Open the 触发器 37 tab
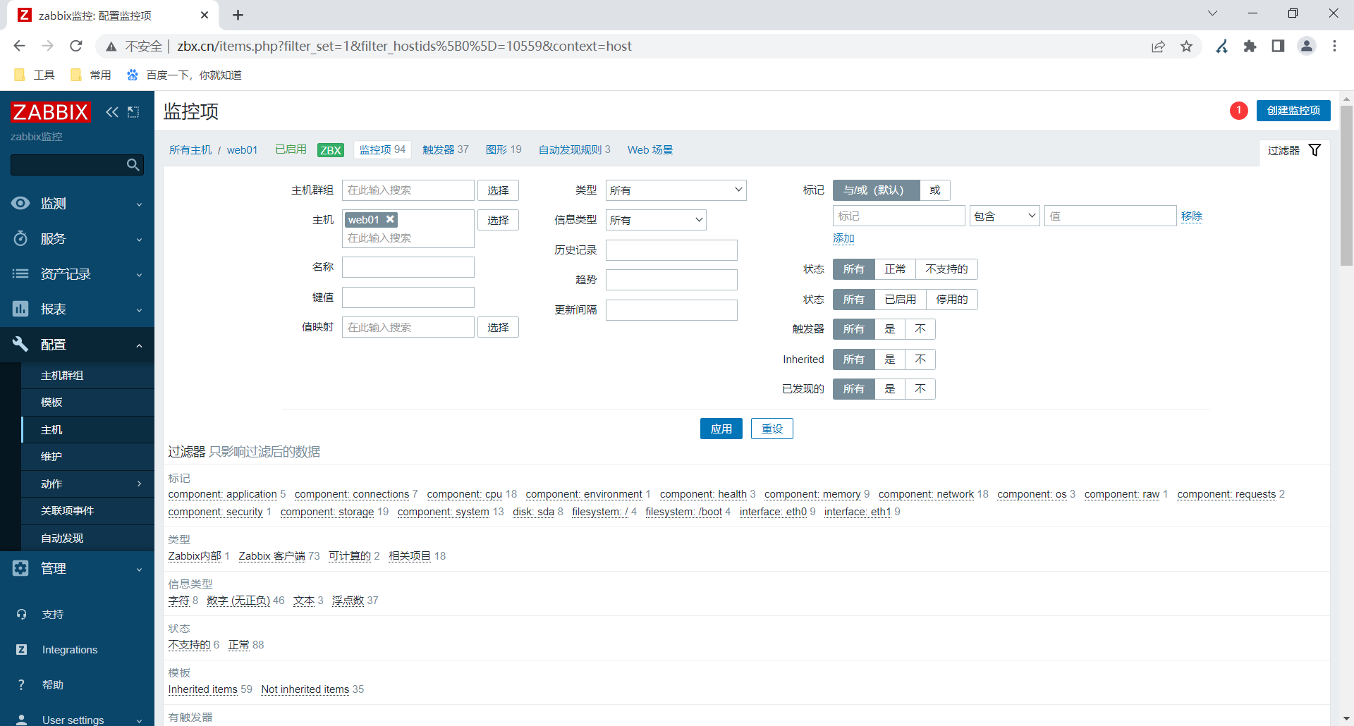1354x726 pixels. (445, 150)
